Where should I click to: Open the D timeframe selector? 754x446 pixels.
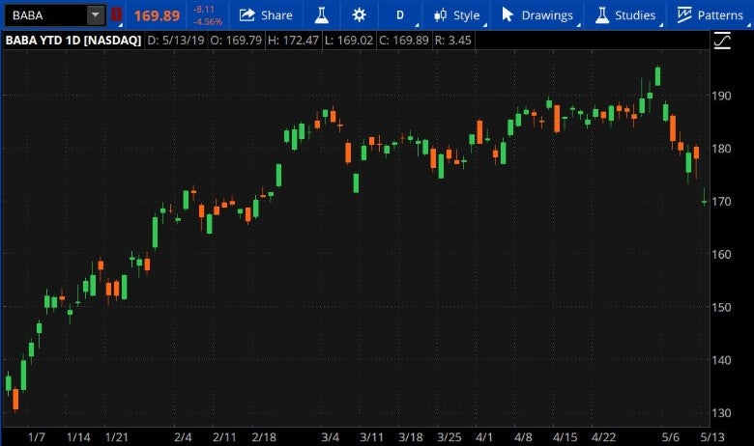click(400, 14)
